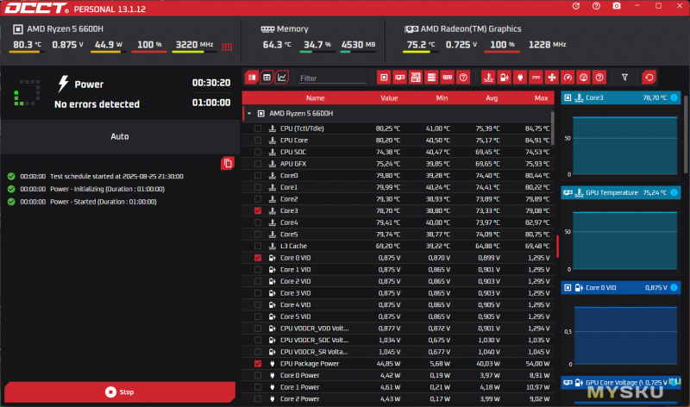Viewport: 690px width, 407px height.
Task: Click the Memory usage 34.7 % reading
Action: 317,45
